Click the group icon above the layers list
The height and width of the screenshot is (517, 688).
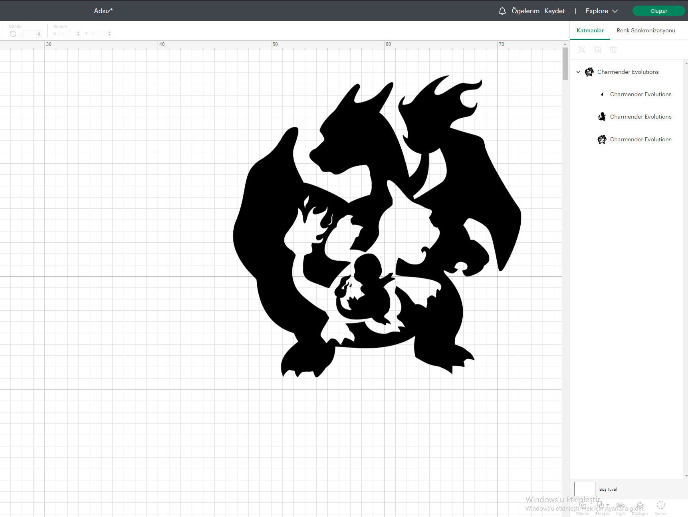pos(581,49)
